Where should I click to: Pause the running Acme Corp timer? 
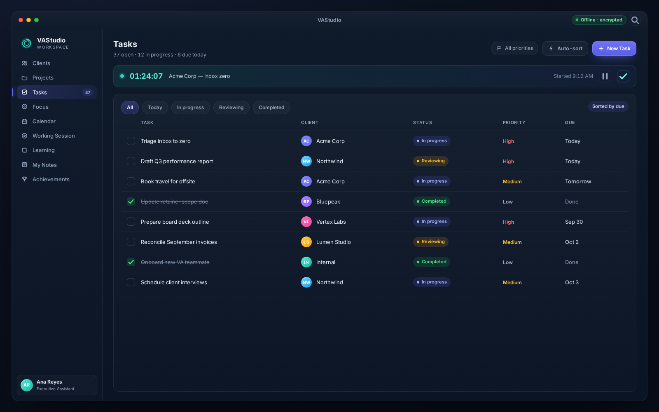point(605,76)
